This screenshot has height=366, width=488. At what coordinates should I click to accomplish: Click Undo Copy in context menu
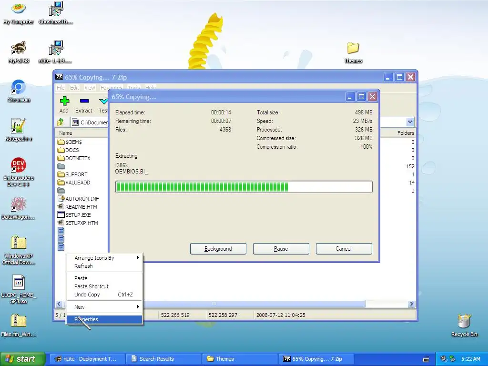coord(104,295)
